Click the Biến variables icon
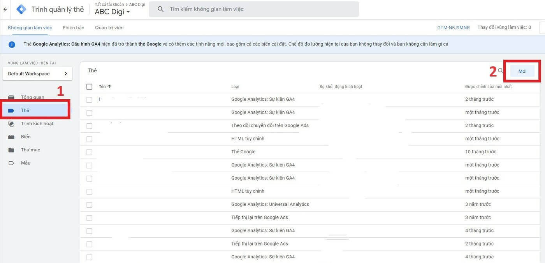 11,137
